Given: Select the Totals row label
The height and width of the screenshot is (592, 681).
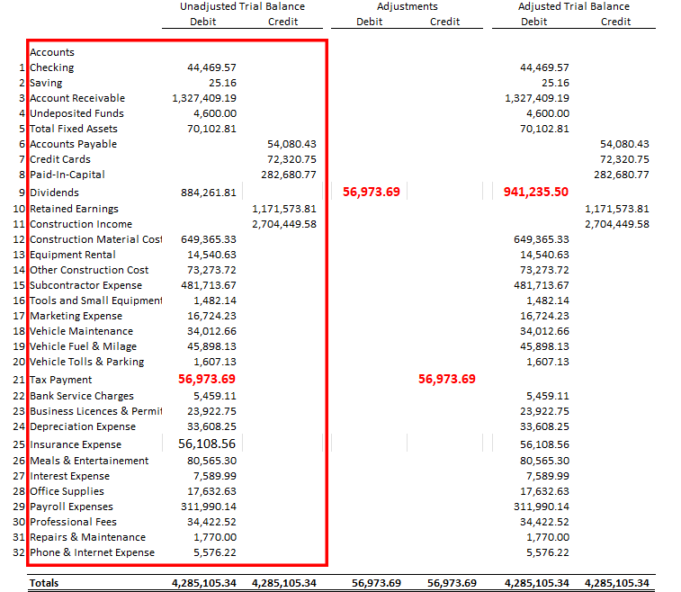Looking at the screenshot, I should click(x=44, y=583).
